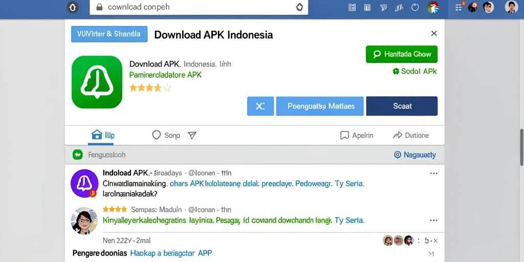524x262 pixels.
Task: Click the slanted lines icon in browser toolbar
Action: 399,7
